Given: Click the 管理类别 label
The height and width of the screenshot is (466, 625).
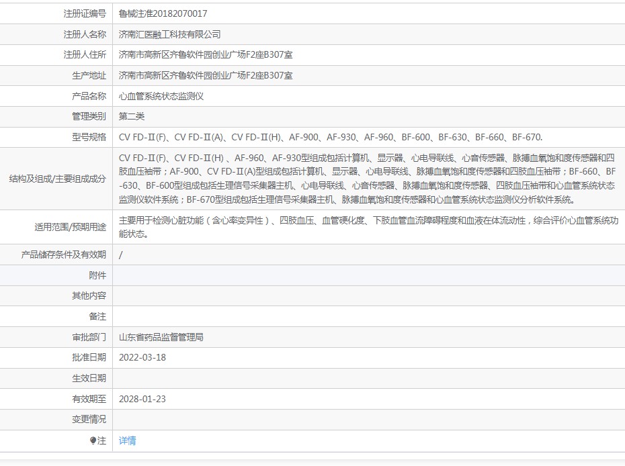Looking at the screenshot, I should 89,116.
